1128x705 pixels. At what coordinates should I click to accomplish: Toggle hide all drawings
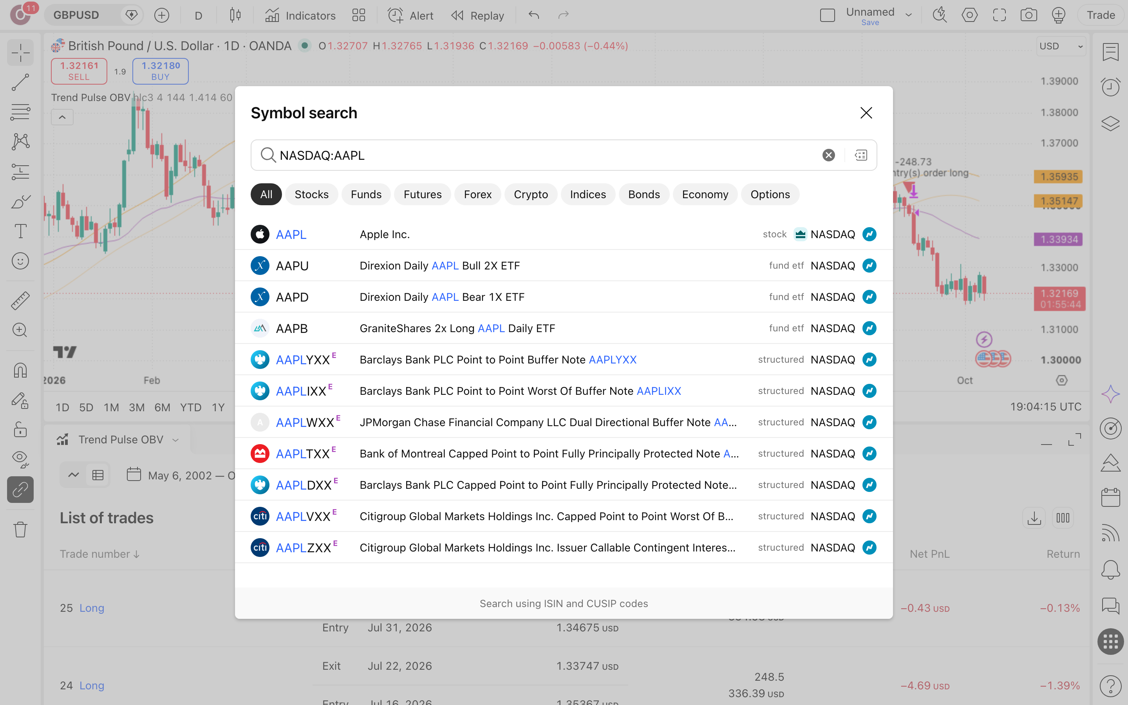click(x=20, y=459)
